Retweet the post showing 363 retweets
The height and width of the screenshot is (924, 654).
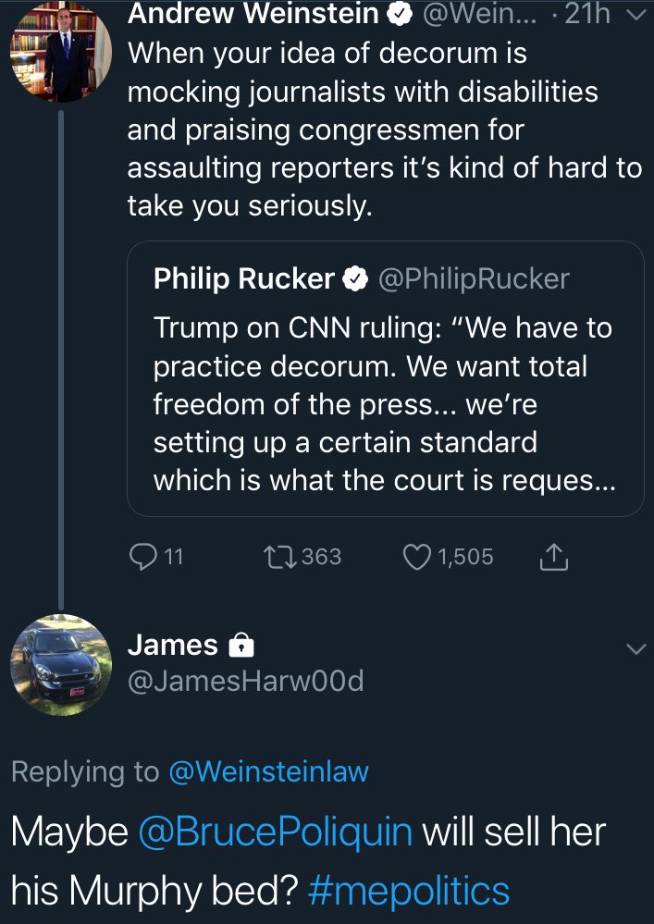click(281, 557)
